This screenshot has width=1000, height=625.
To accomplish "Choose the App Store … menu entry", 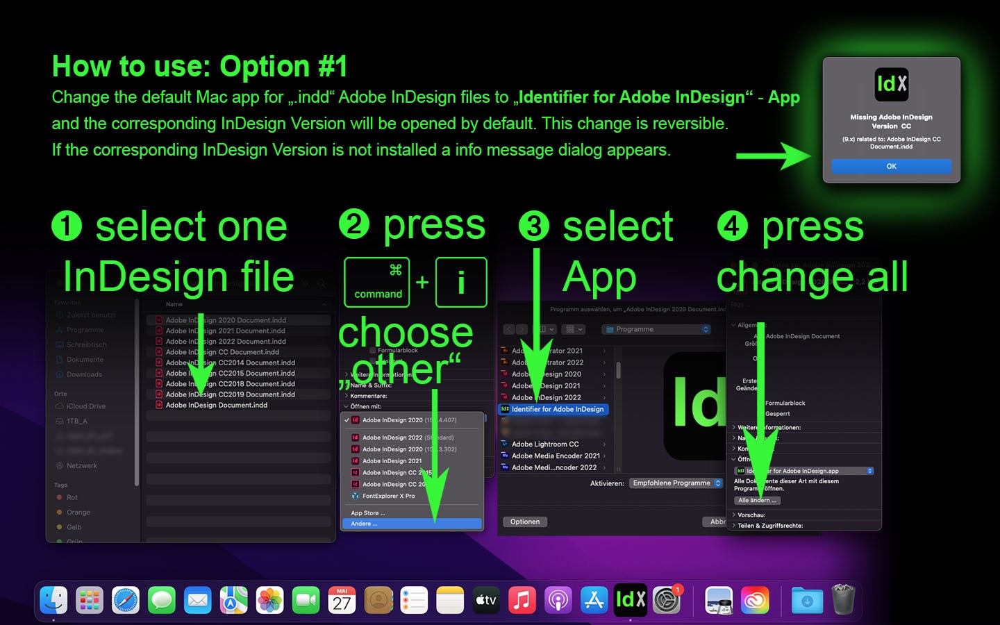I will [412, 513].
